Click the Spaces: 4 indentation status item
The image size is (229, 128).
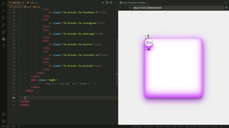tap(159, 127)
